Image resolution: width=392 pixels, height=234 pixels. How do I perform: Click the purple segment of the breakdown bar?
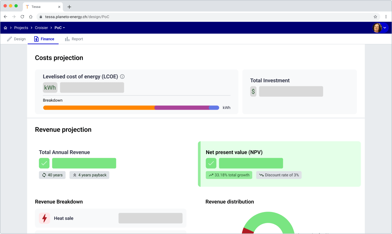click(x=182, y=108)
